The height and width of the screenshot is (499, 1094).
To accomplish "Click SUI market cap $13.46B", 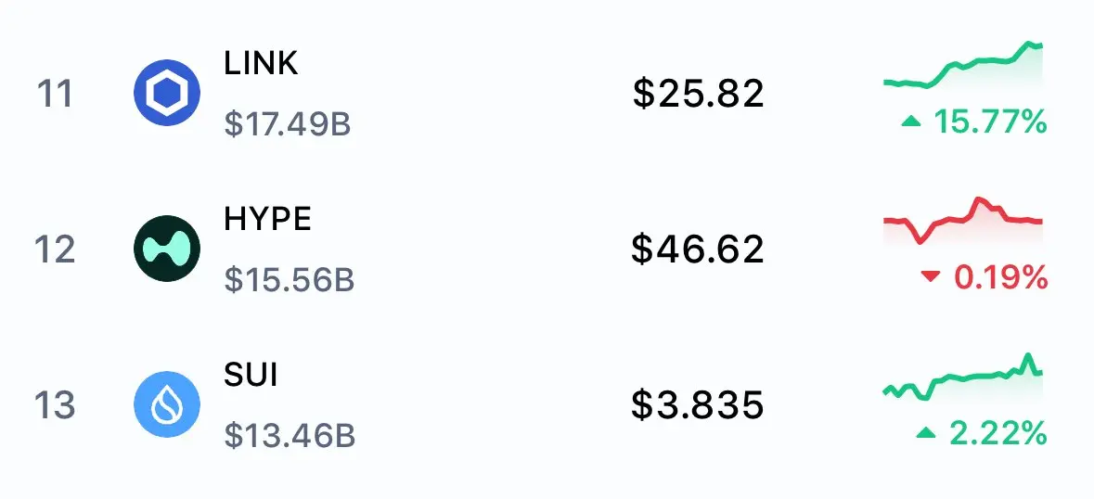I will click(x=290, y=436).
